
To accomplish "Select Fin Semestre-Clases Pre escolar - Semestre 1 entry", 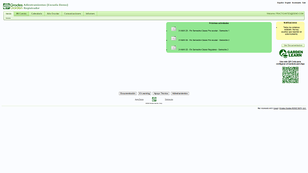I will point(204,31).
